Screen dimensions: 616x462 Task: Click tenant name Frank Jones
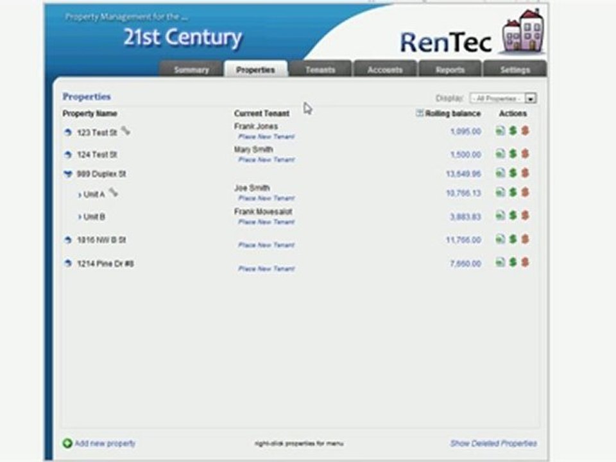(x=256, y=126)
